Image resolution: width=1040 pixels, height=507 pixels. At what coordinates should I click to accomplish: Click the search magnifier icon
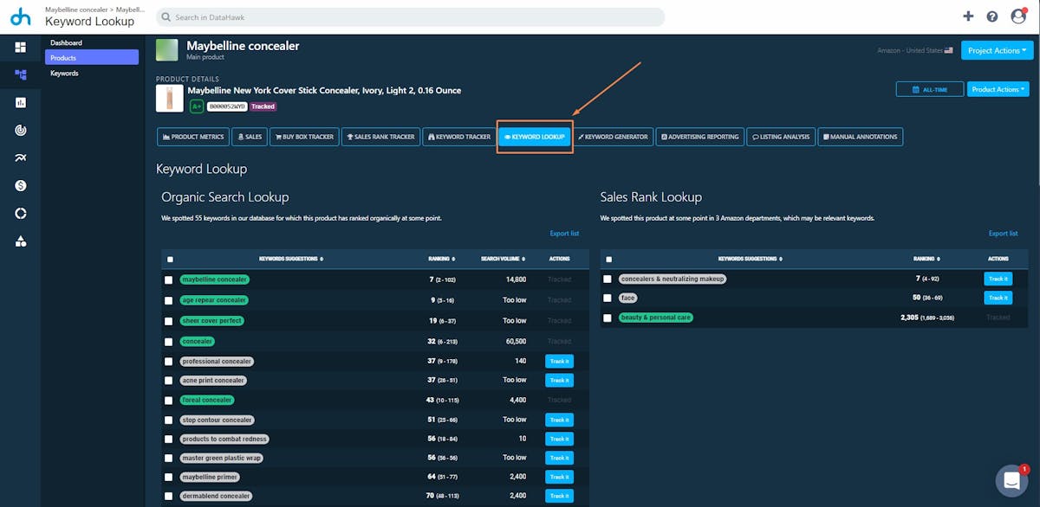click(166, 17)
